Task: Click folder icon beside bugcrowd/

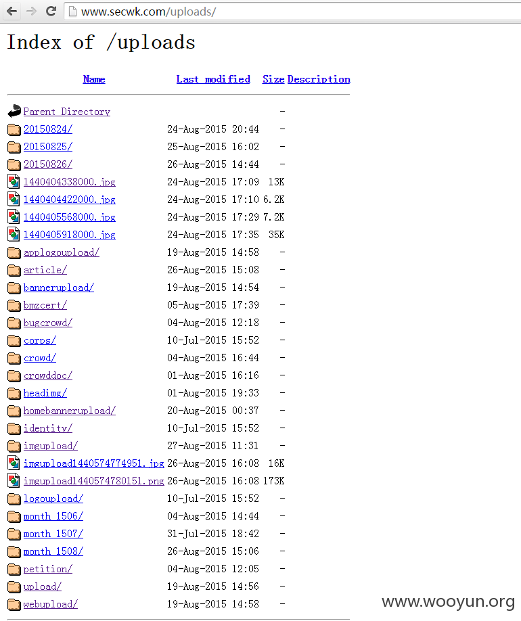Action: tap(14, 323)
